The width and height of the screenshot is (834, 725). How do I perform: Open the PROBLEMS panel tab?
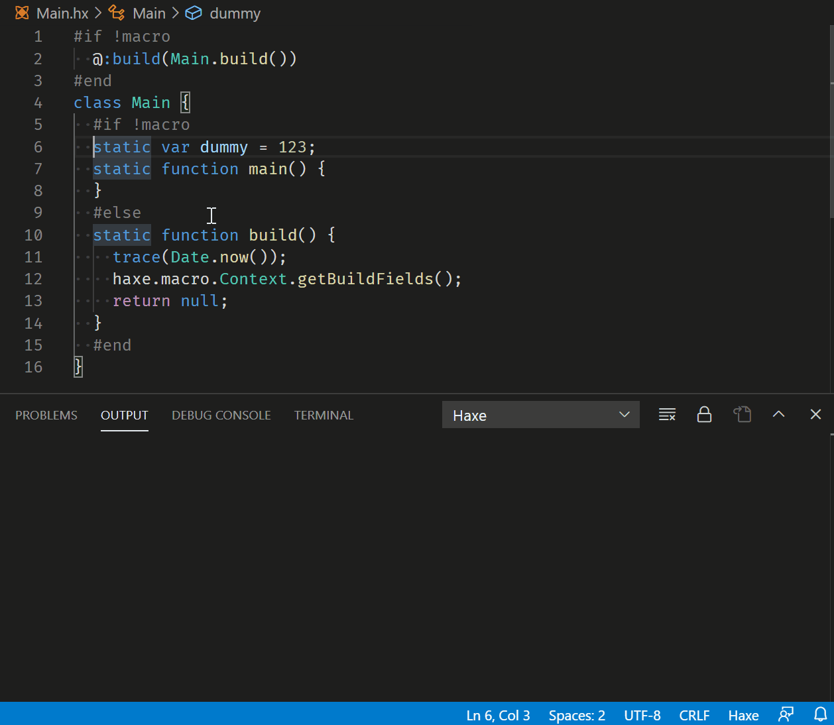tap(46, 415)
